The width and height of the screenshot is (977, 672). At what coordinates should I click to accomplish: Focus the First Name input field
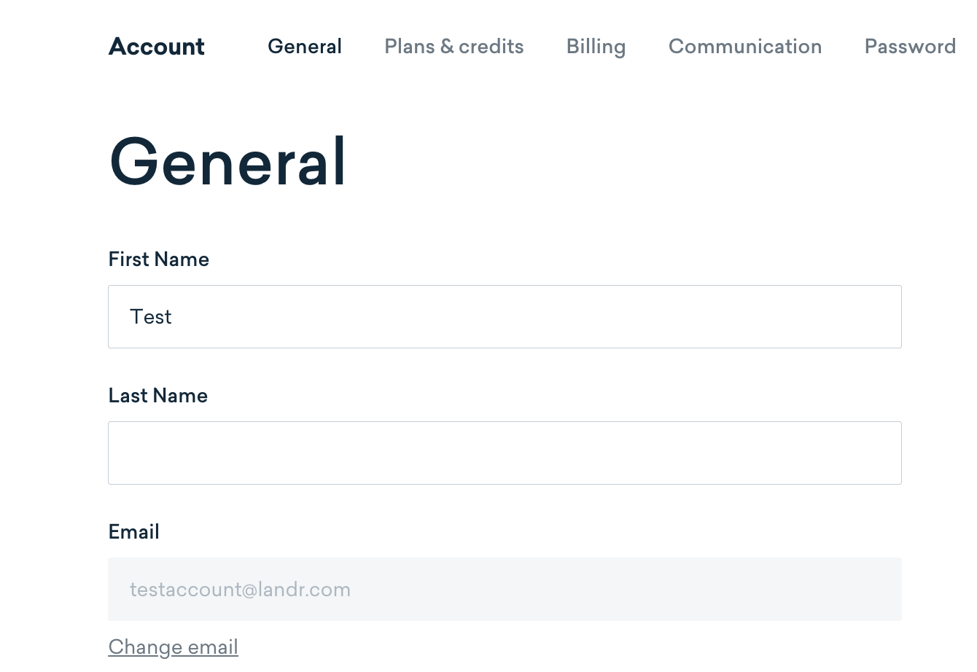[x=505, y=316]
